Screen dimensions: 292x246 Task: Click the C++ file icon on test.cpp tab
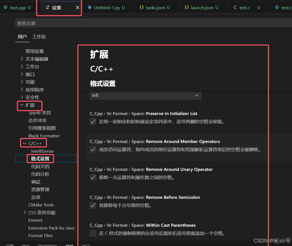tap(6, 8)
